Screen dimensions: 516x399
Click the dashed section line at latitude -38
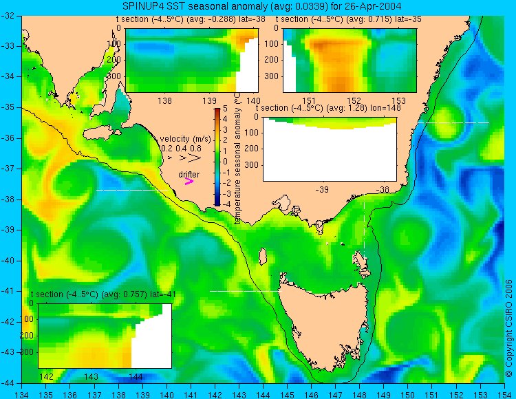132,190
